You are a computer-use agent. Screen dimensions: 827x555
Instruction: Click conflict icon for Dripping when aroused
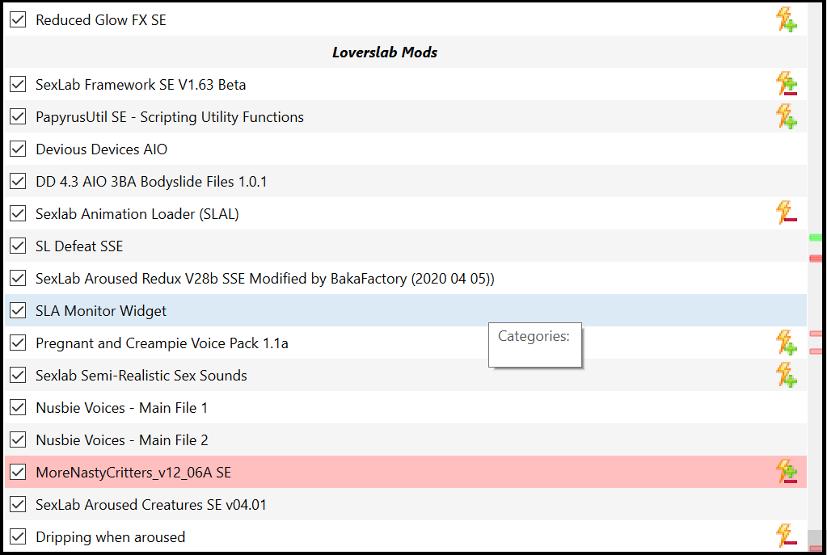pyautogui.click(x=786, y=536)
